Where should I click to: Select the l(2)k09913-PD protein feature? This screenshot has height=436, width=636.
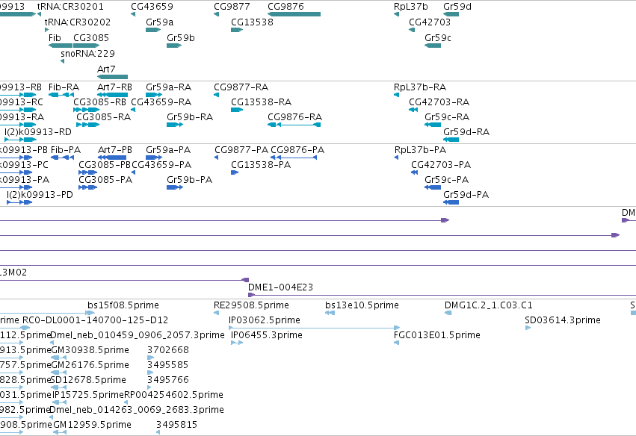[19, 202]
